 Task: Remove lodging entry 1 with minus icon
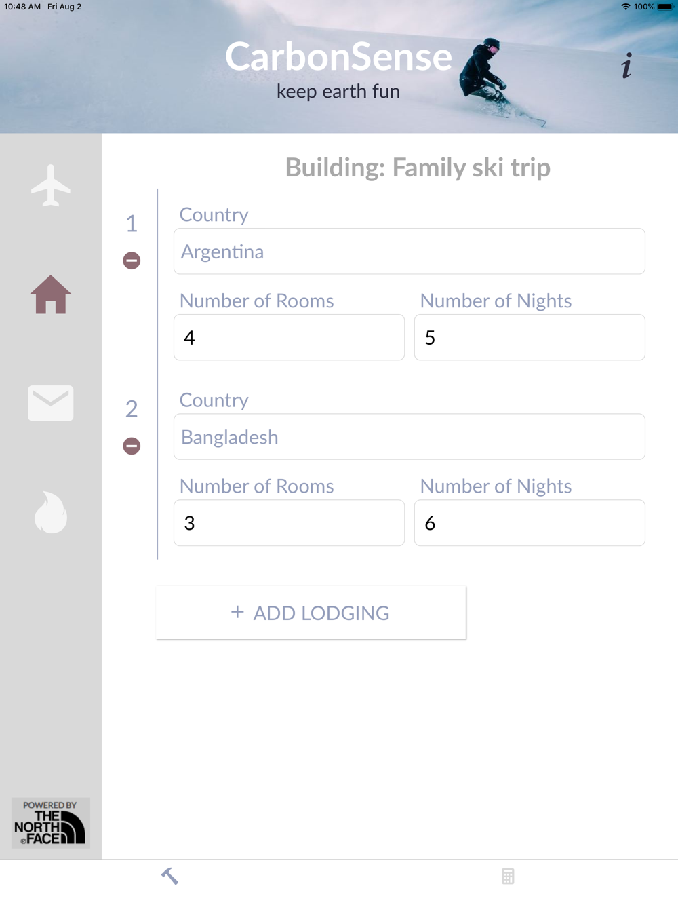click(132, 261)
